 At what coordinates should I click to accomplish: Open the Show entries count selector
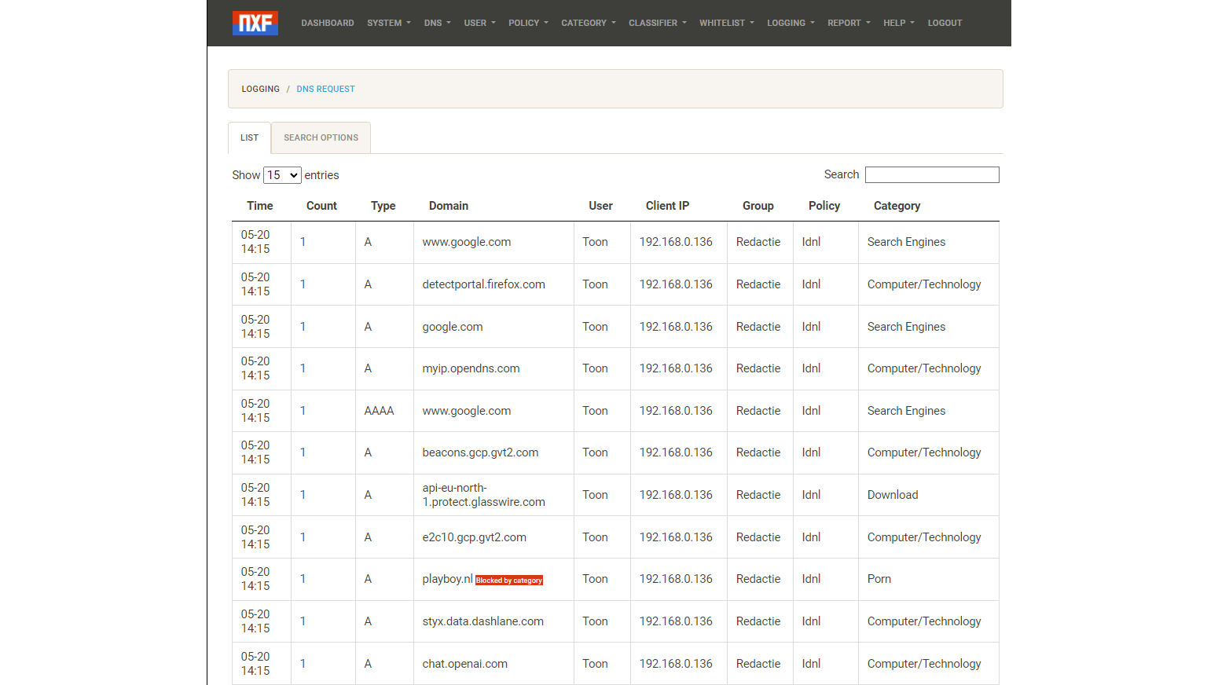coord(282,175)
